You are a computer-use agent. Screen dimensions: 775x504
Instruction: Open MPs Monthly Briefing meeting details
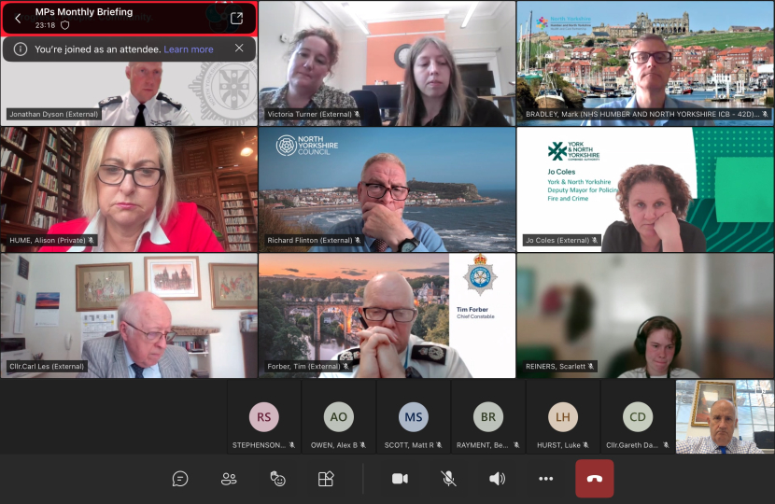84,13
